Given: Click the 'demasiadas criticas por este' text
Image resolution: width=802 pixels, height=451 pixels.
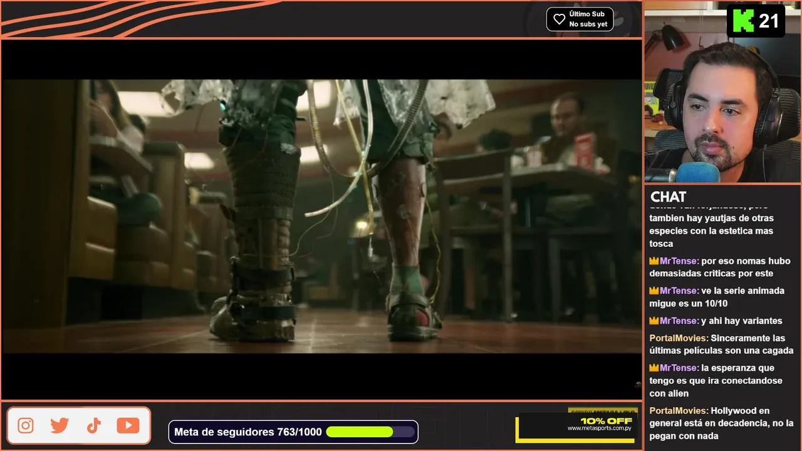Looking at the screenshot, I should [x=711, y=273].
